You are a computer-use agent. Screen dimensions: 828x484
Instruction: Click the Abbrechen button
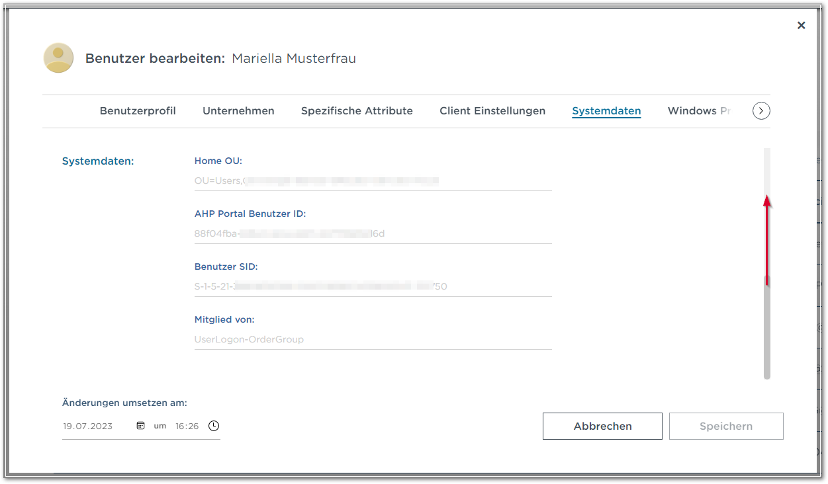click(x=602, y=426)
